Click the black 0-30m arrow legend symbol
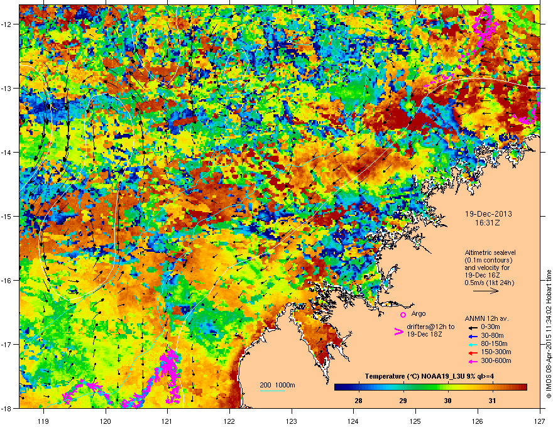This screenshot has width=553, height=427. click(x=473, y=328)
